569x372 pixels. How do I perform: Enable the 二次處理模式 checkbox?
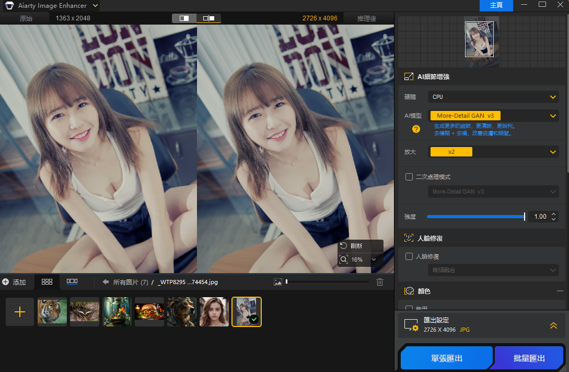point(409,177)
